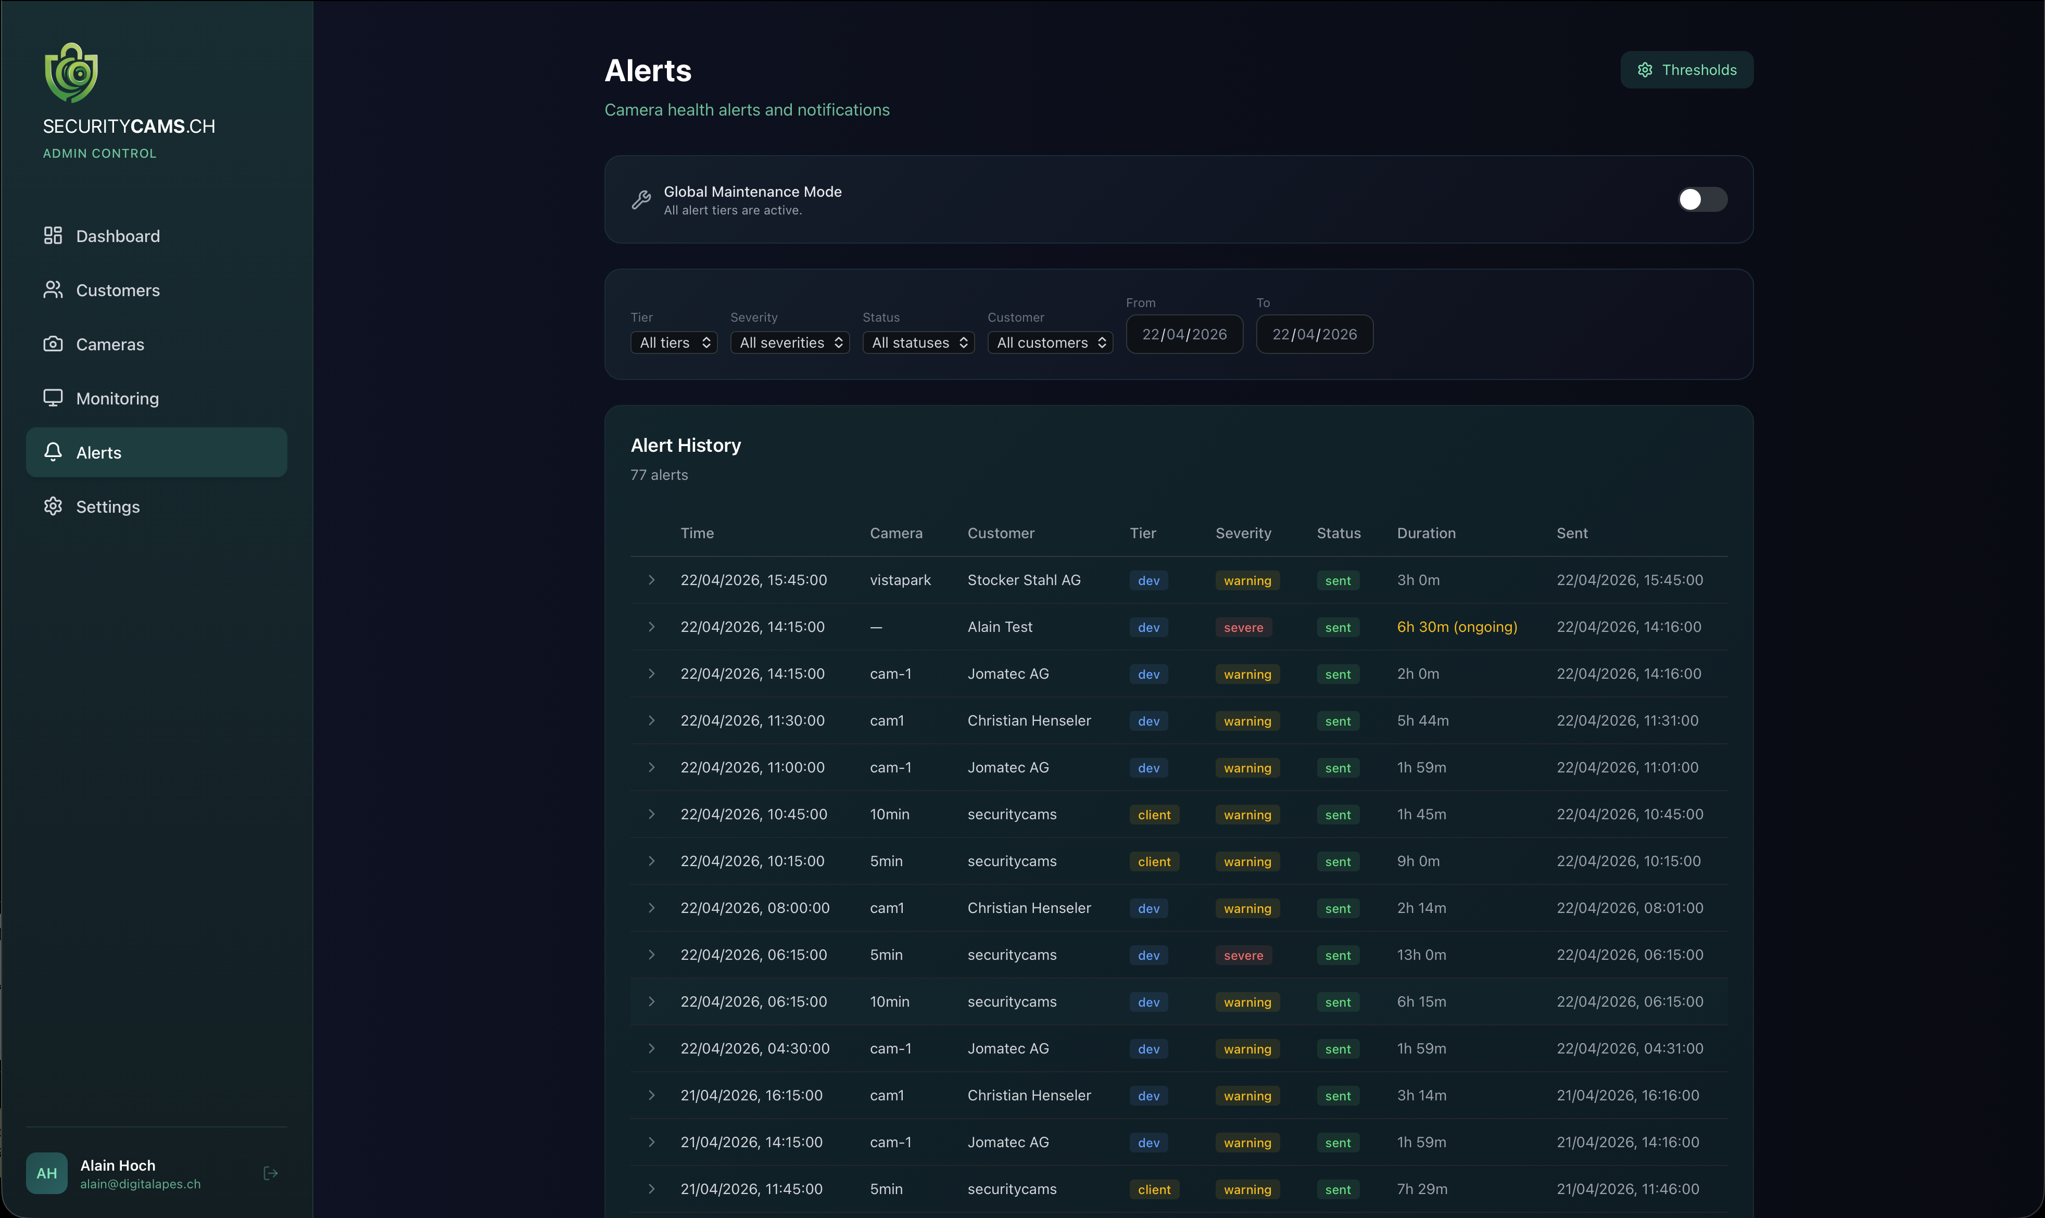Screen dimensions: 2045x1218
Task: Open the Thresholds settings
Action: tap(1686, 70)
